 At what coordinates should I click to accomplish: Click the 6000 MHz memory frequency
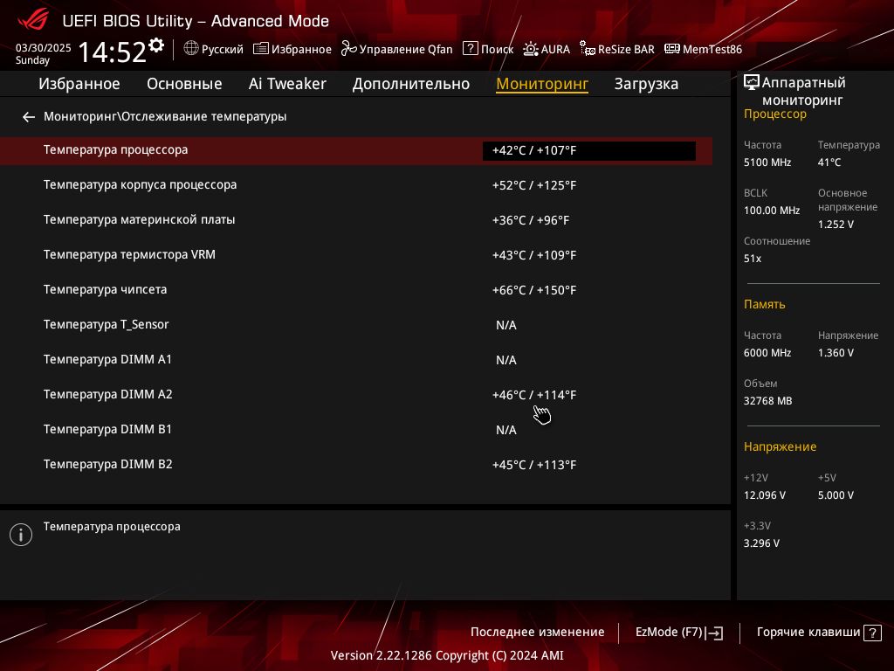click(x=767, y=353)
